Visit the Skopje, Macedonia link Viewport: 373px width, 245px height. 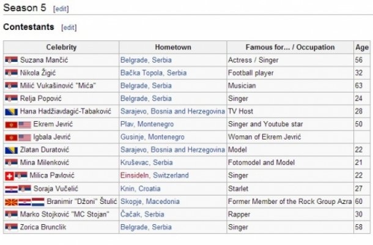(150, 202)
